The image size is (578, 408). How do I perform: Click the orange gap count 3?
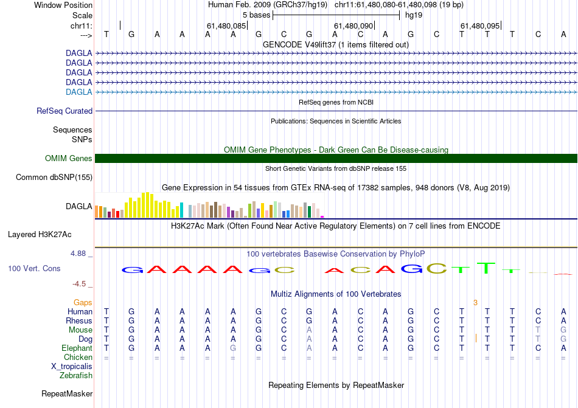(476, 303)
